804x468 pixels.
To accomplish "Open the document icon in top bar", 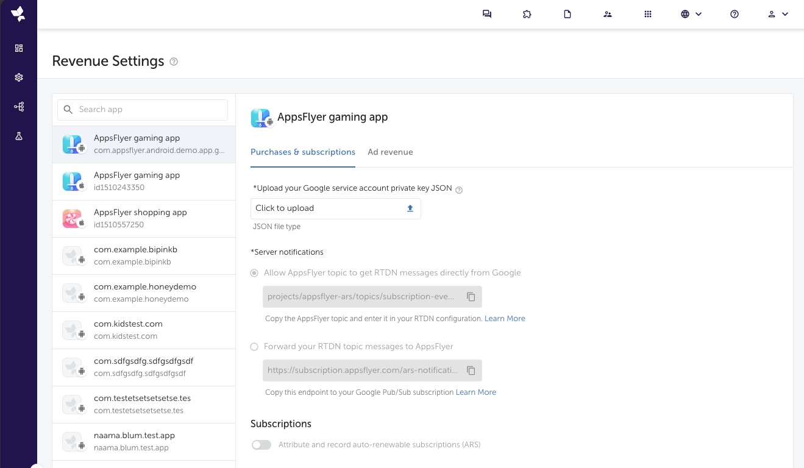I will 567,14.
